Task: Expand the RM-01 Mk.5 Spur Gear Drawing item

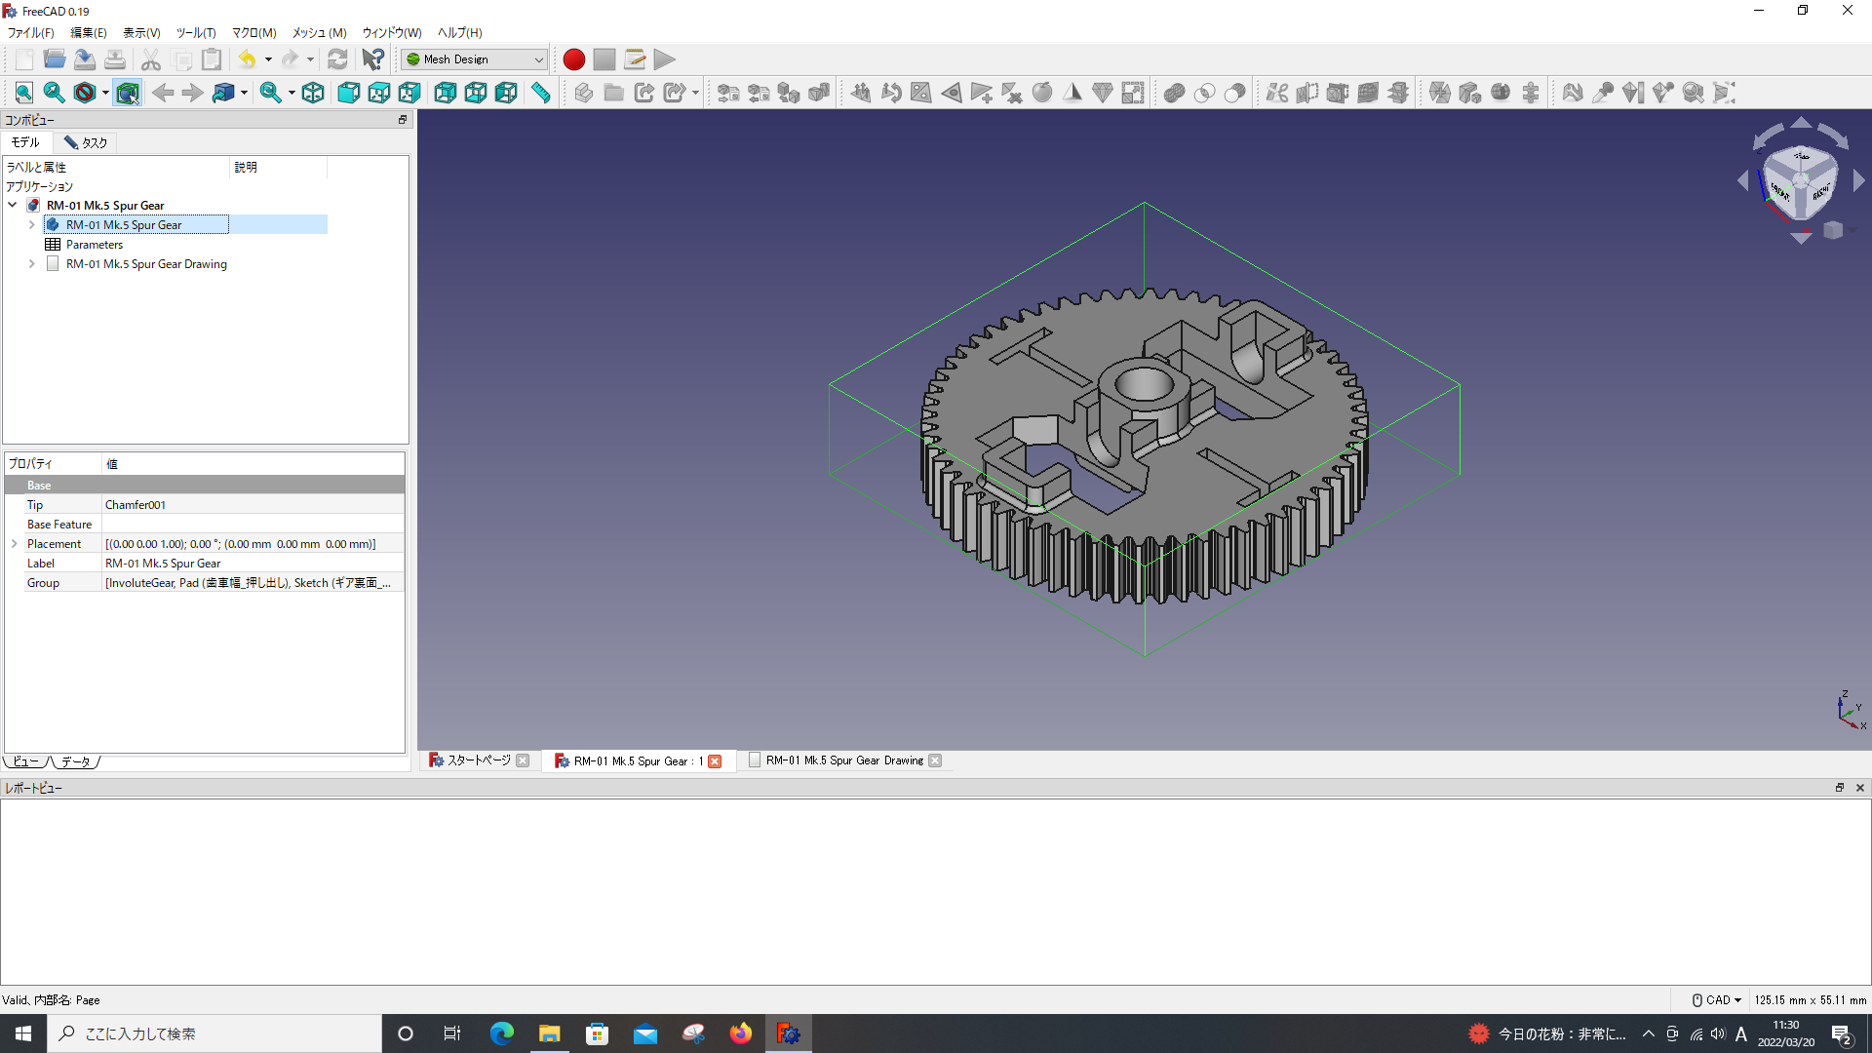Action: [31, 263]
